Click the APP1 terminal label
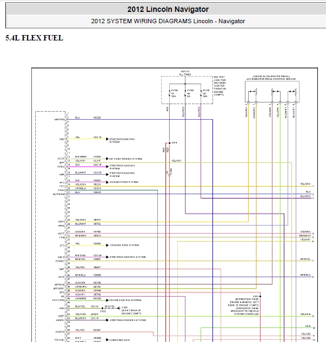 pyautogui.click(x=61, y=222)
